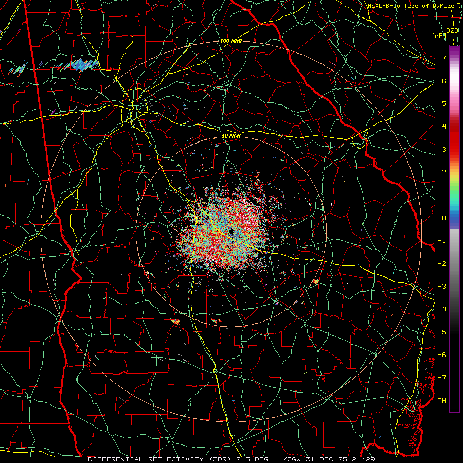Click the "-2" tick label on the color scale
The width and height of the screenshot is (463, 463).
point(442,263)
